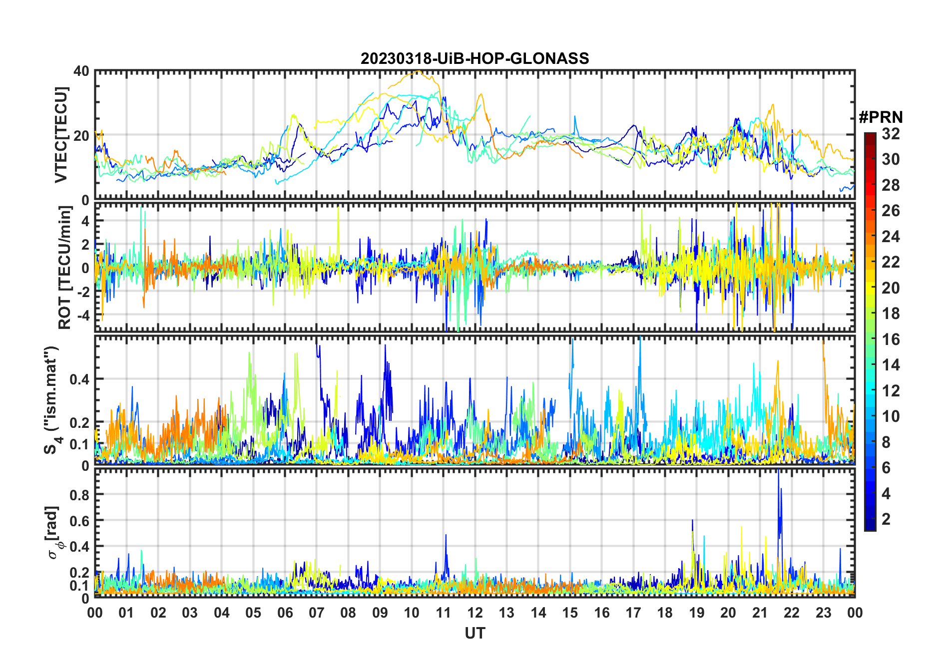
Task: Click the plot title 20230318-UiB-HOP-GLONASS
Action: 475,58
